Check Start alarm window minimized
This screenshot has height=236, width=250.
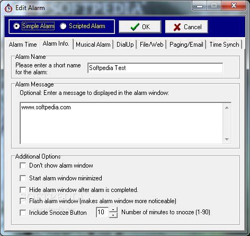click(23, 178)
